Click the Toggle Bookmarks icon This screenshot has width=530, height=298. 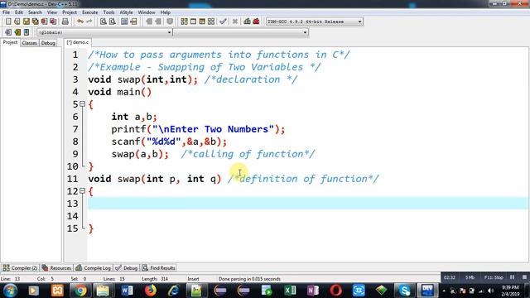(17, 32)
